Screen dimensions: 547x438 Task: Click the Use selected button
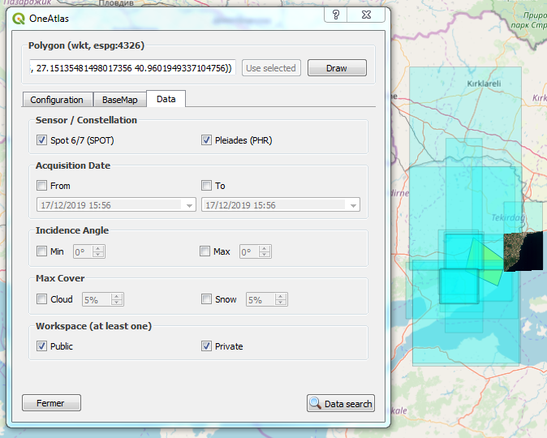pyautogui.click(x=271, y=68)
